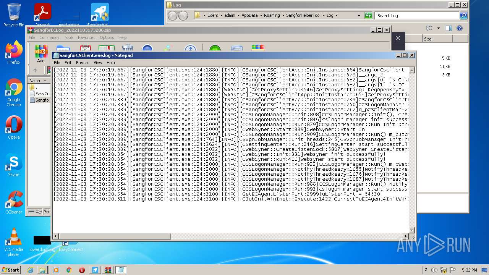Go up one level in WinRAR
Screen dimensions: 489x275
(x=35, y=70)
